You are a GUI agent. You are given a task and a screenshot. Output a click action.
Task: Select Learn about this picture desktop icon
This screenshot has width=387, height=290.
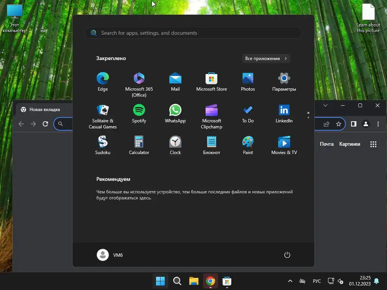tap(368, 18)
